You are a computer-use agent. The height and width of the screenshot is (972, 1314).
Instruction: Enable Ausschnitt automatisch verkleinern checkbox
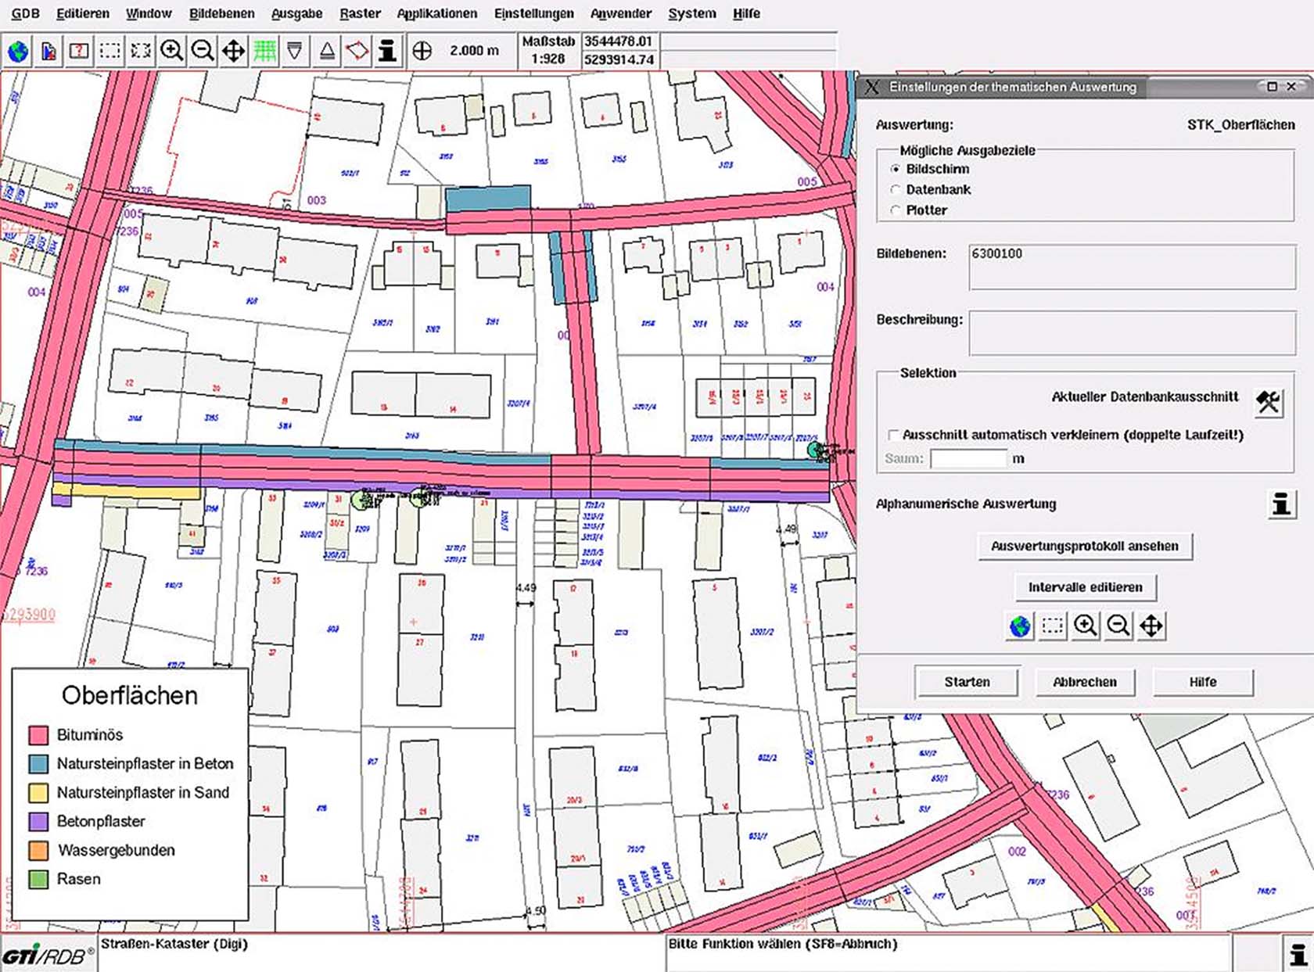point(892,435)
